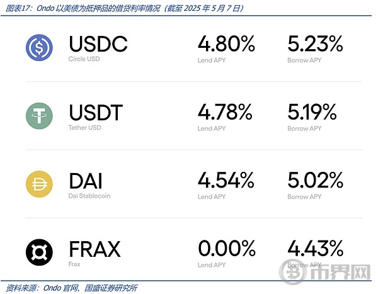Click FRAX 4.43% Borrow APY value

pos(315,248)
